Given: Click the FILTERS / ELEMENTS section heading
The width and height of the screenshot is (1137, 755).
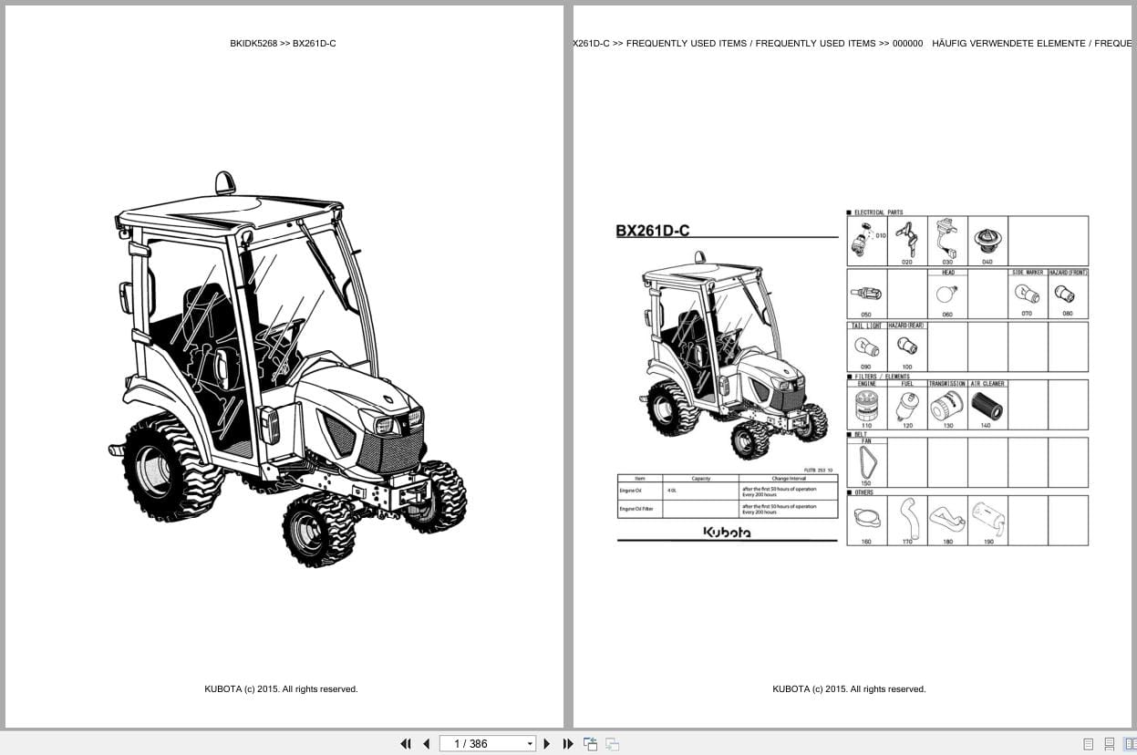Looking at the screenshot, I should tap(882, 377).
